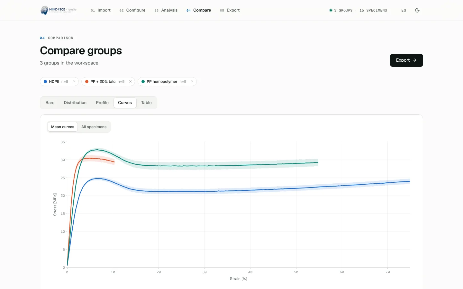This screenshot has height=289, width=463.
Task: Remove the PP + 20% talc group
Action: (x=130, y=82)
